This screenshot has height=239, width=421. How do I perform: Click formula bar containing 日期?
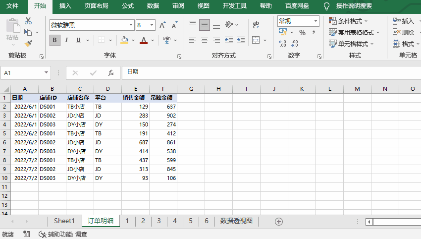pyautogui.click(x=271, y=72)
